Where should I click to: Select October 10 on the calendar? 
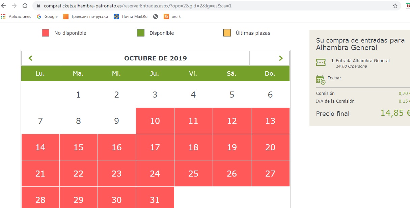point(155,121)
